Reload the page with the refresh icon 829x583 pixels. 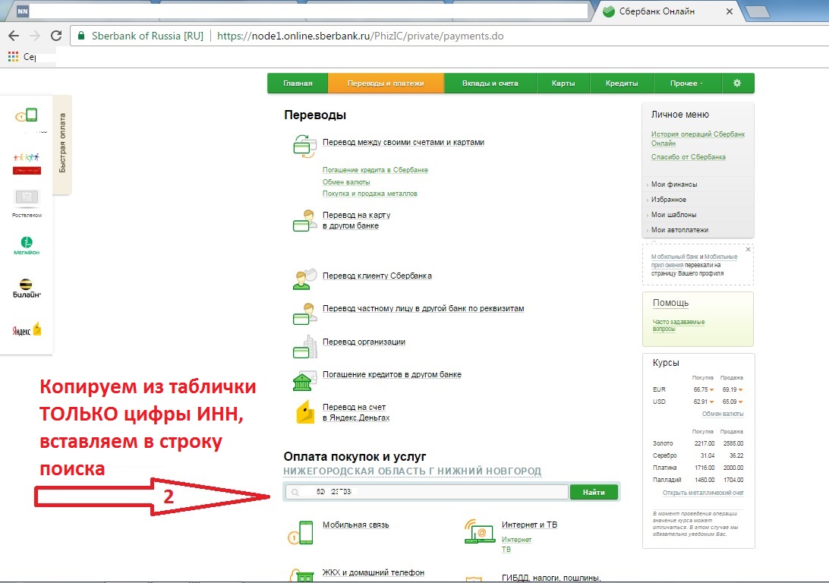click(x=56, y=36)
